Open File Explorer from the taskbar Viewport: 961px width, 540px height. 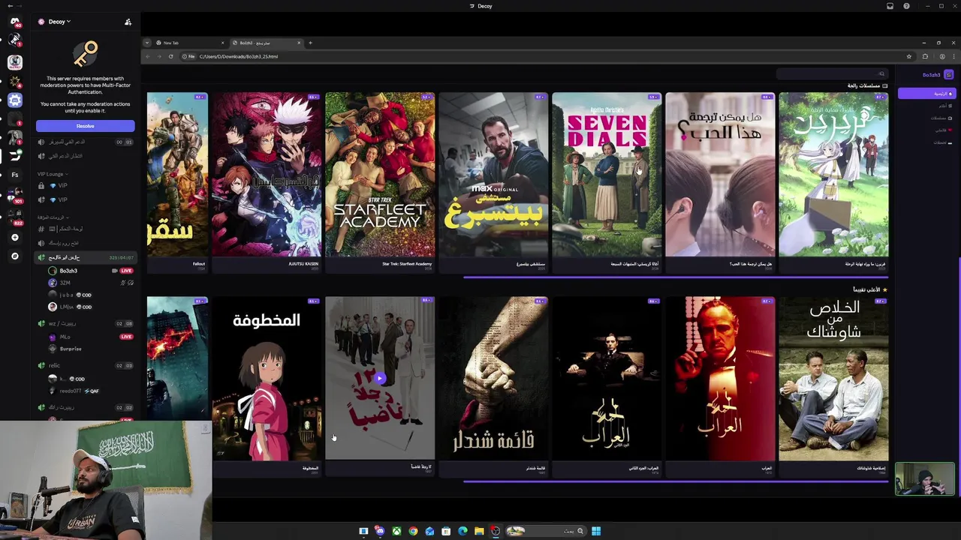coord(479,531)
